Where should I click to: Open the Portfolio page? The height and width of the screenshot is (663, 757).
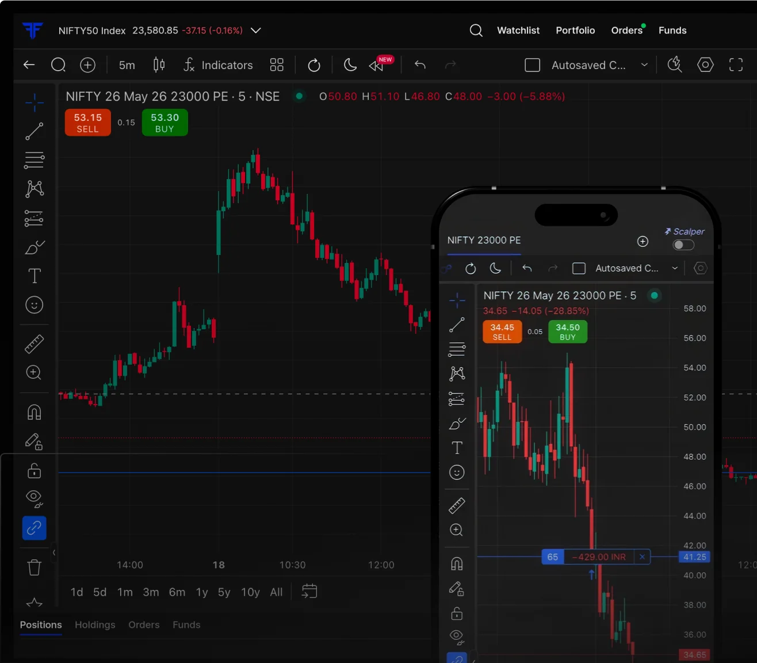pos(575,31)
